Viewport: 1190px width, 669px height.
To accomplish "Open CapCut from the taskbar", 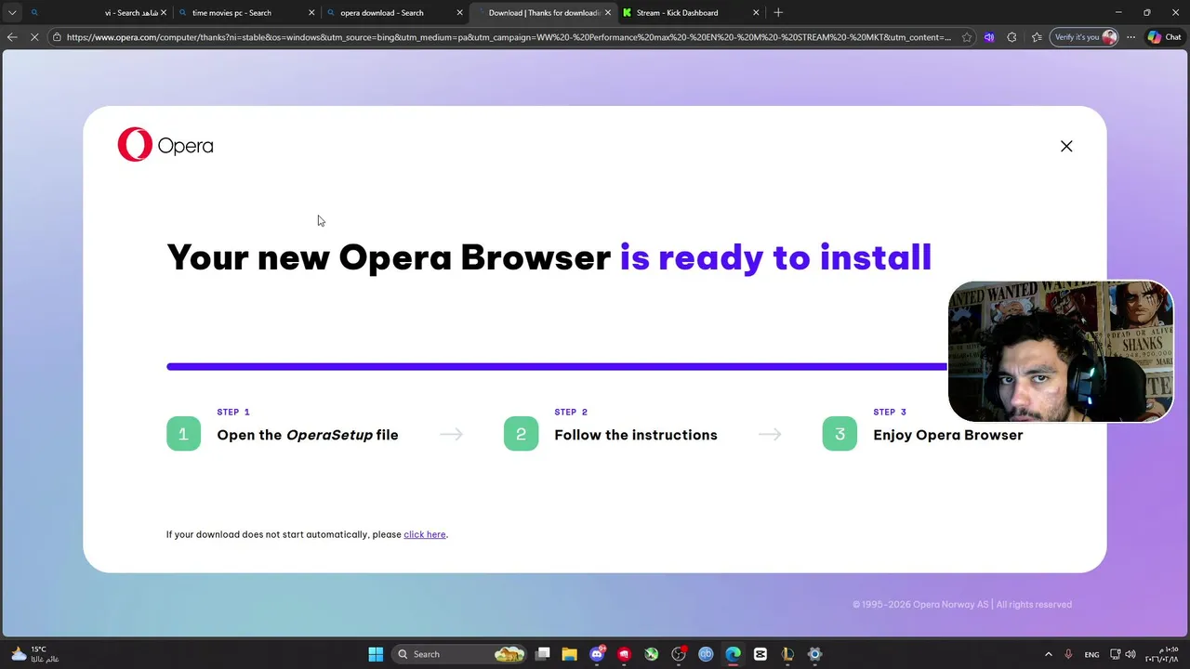I will (760, 654).
